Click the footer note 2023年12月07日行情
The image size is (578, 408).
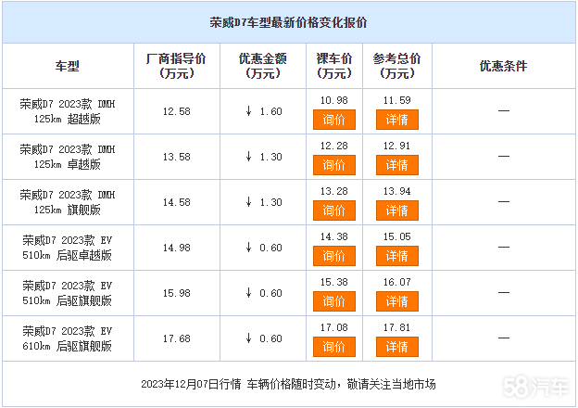coord(191,385)
